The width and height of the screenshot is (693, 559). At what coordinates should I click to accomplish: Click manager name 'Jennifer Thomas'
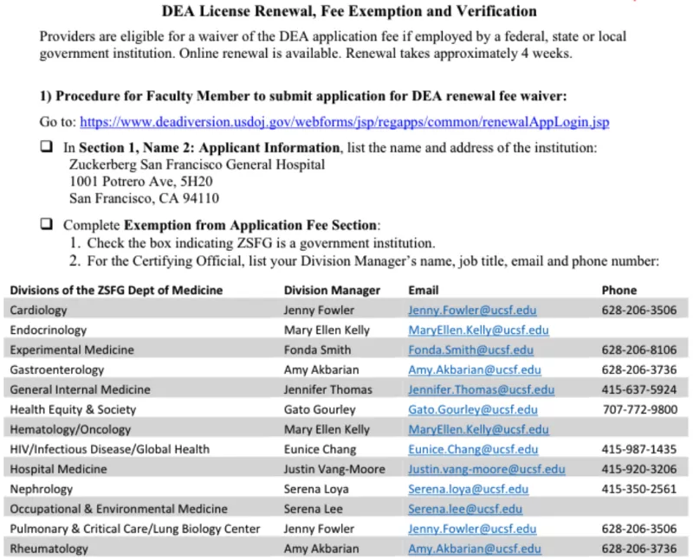pos(328,389)
